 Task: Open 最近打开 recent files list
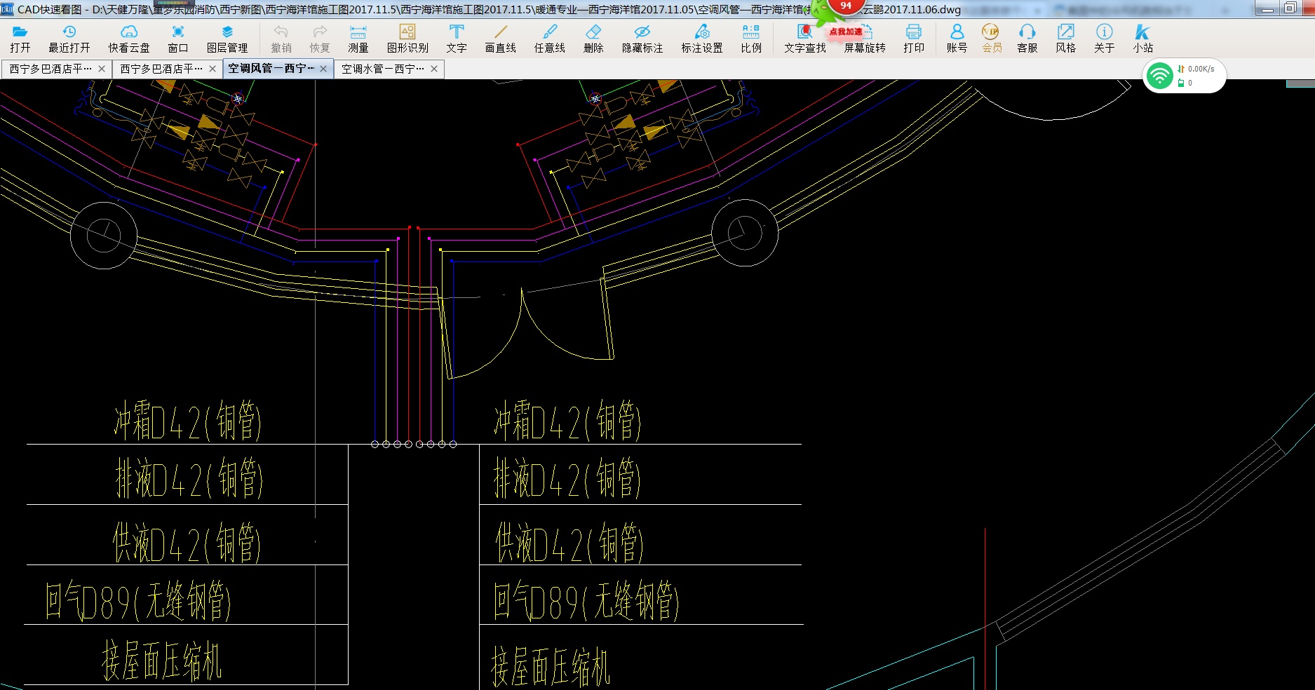pyautogui.click(x=69, y=39)
